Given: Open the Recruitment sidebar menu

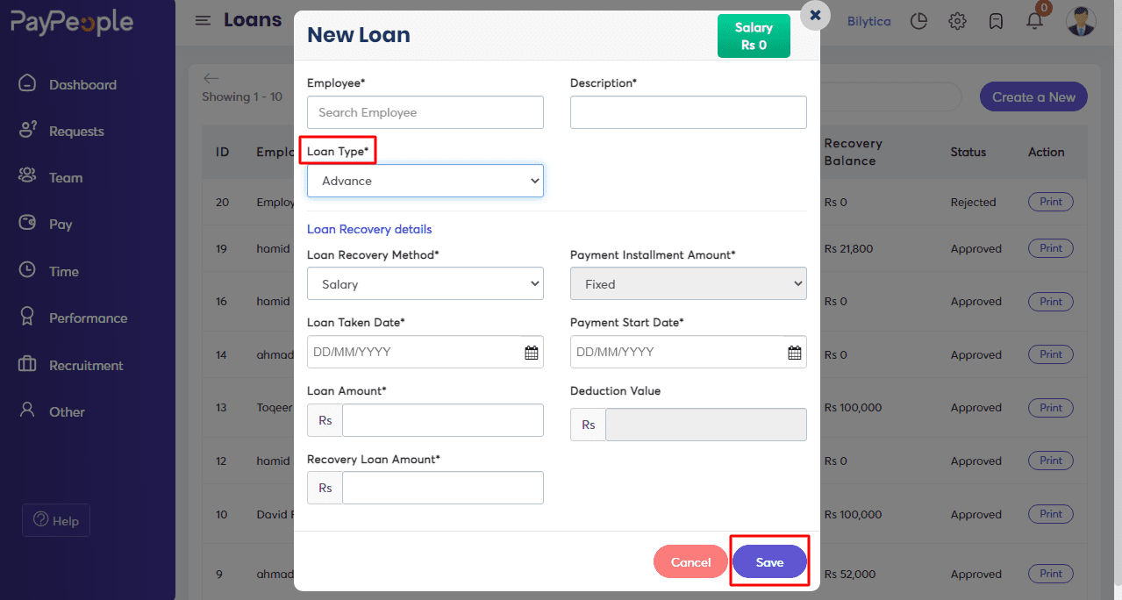Looking at the screenshot, I should [x=86, y=366].
